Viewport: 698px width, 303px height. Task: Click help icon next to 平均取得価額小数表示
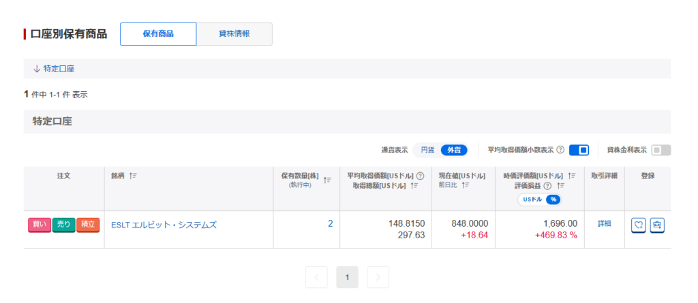(560, 150)
